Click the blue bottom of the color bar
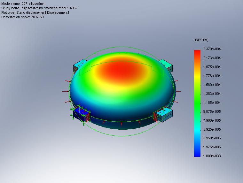 point(197,153)
